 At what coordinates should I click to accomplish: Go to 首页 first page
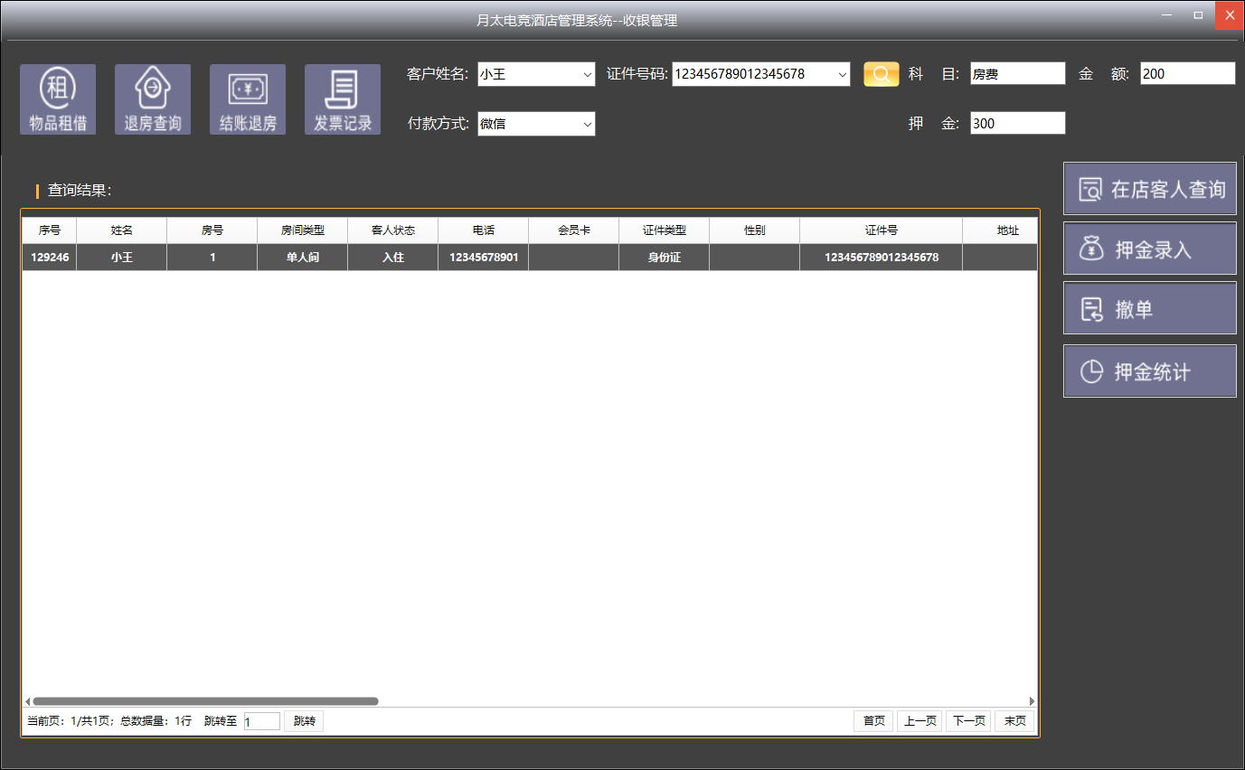tap(873, 721)
